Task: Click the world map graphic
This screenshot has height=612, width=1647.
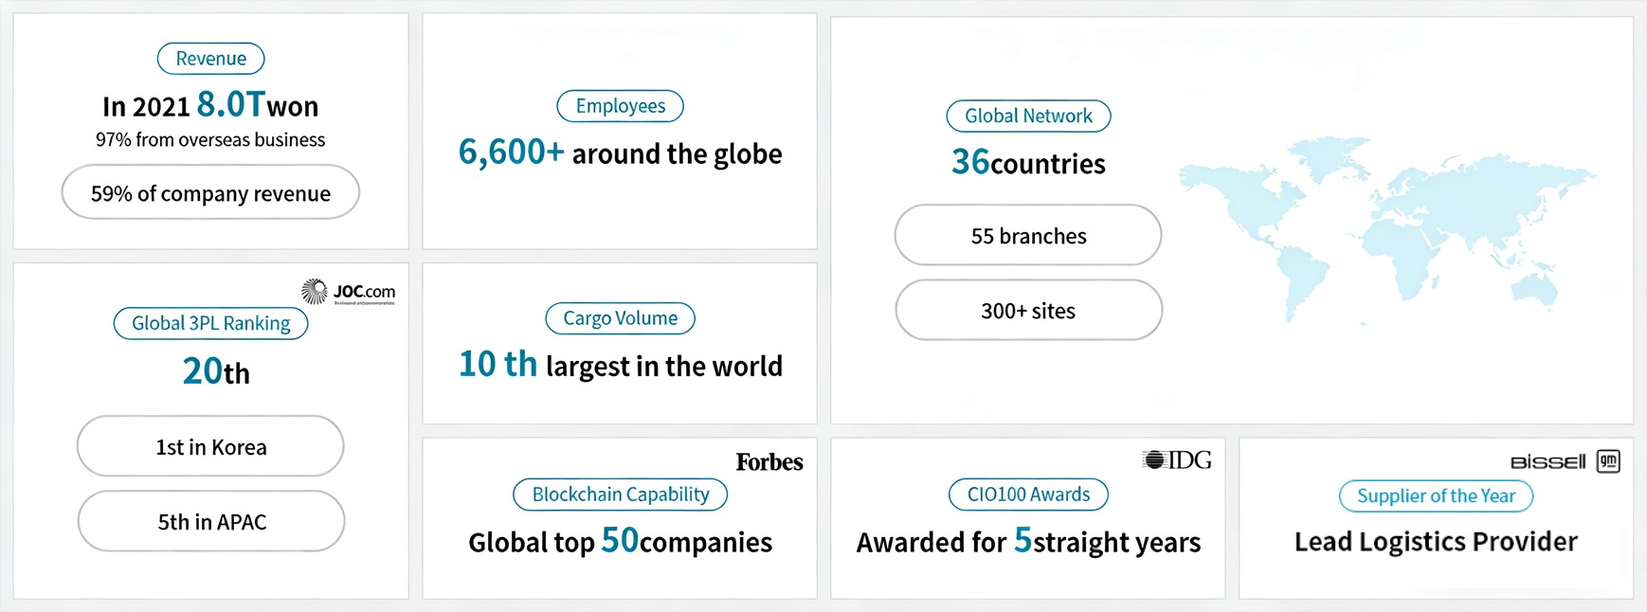Action: pyautogui.click(x=1385, y=230)
